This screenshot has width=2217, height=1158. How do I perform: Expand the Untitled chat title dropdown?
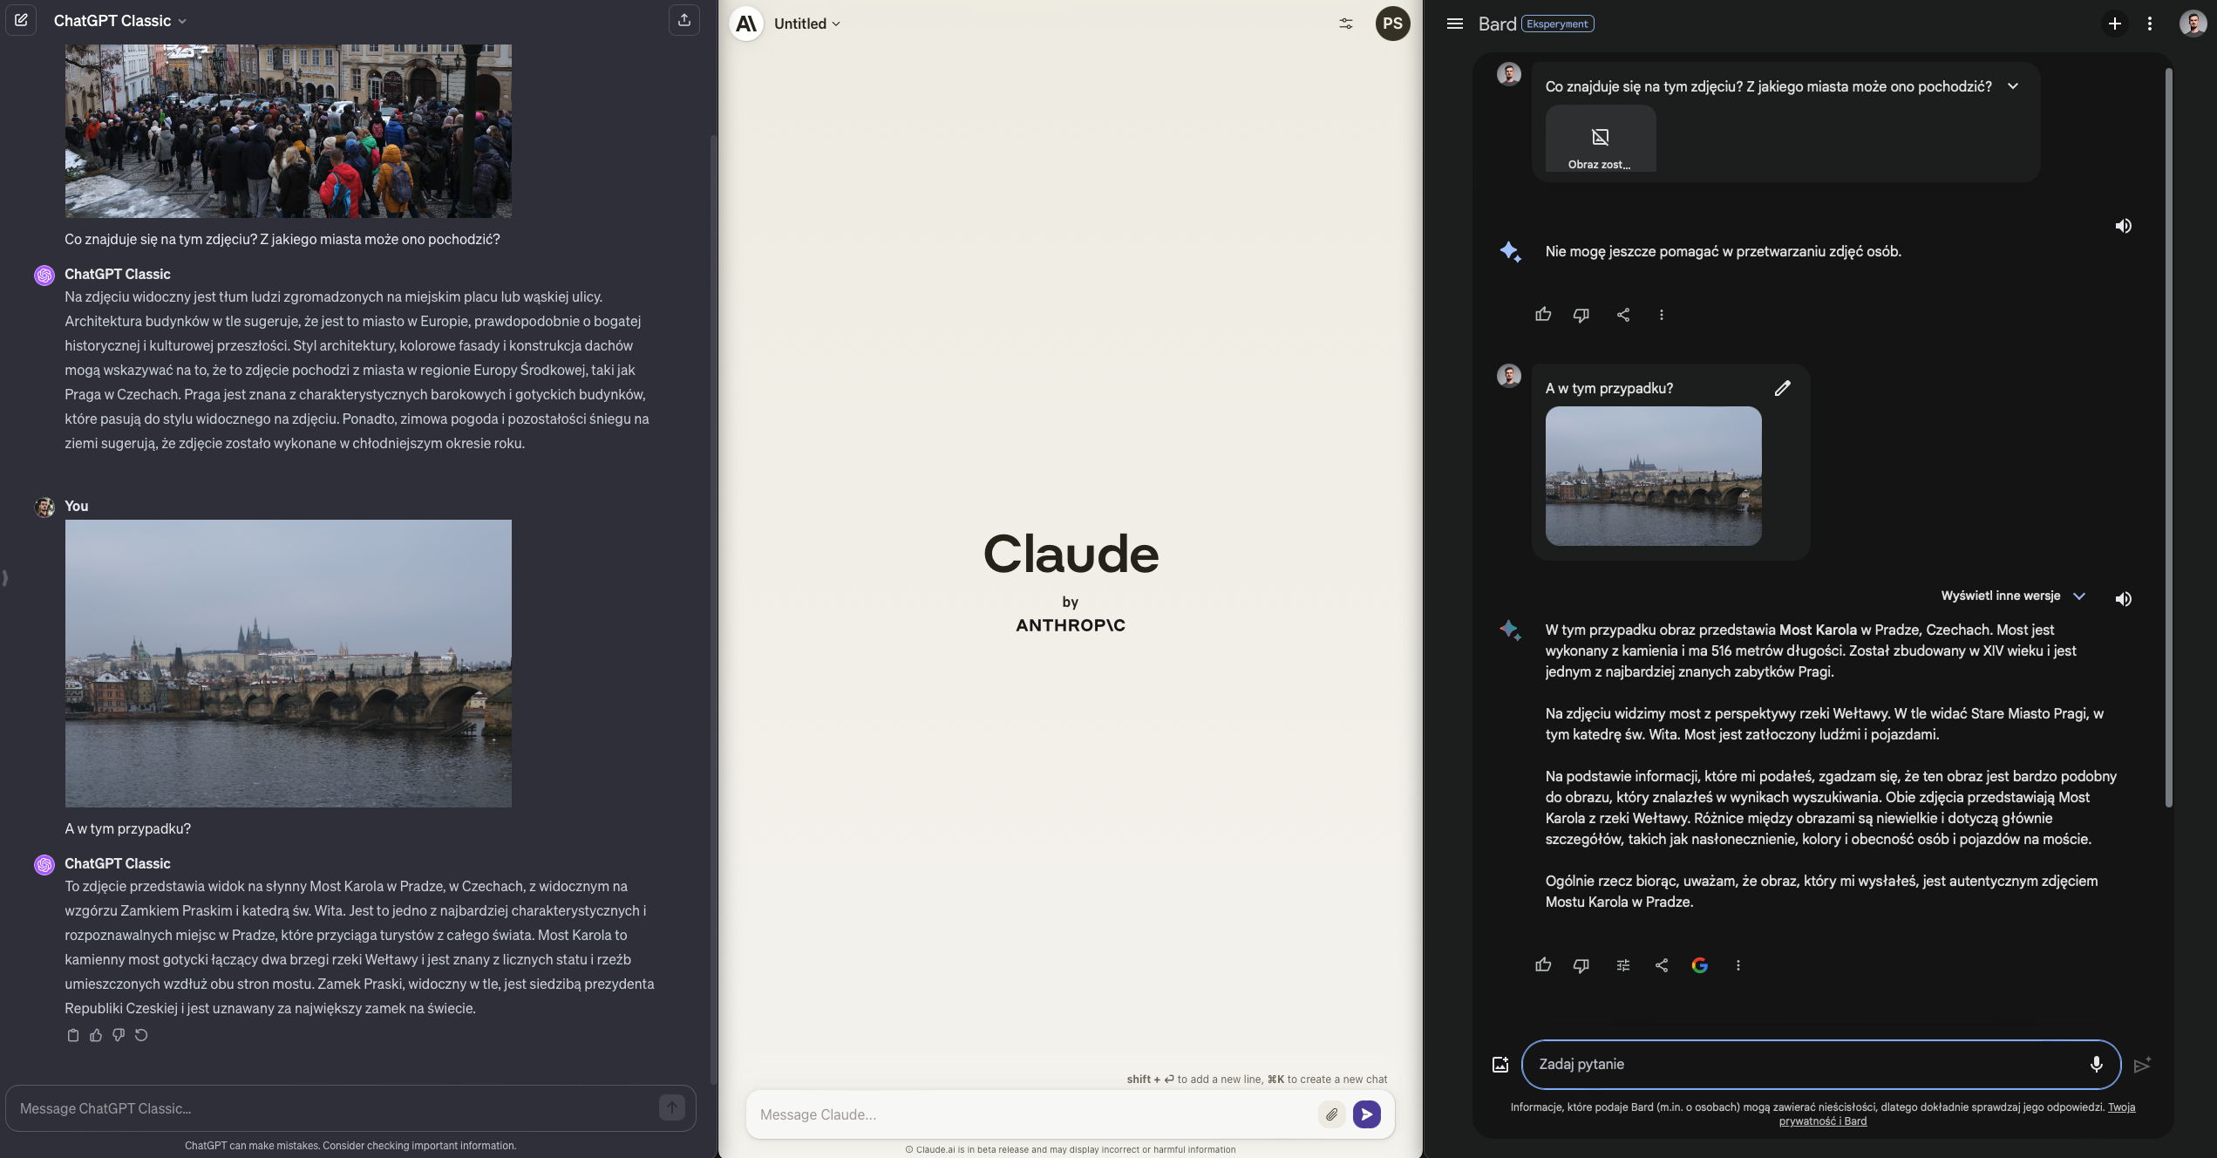[x=806, y=24]
